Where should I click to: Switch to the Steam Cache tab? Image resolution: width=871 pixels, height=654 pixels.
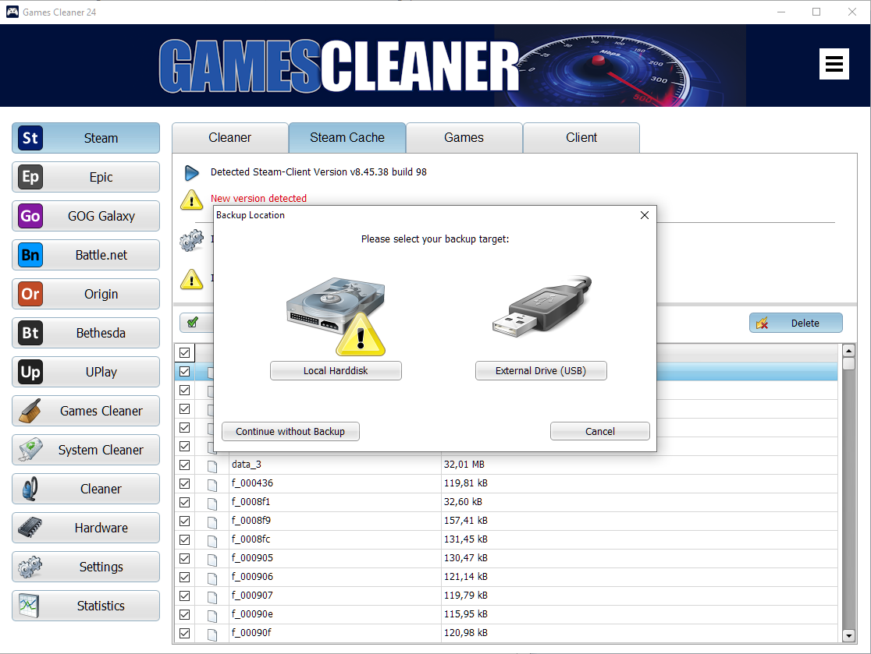[x=347, y=137]
